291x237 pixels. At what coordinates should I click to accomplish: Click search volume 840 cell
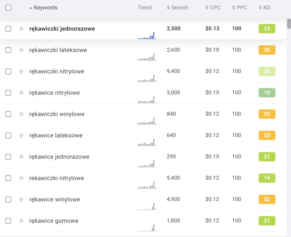[x=171, y=114]
